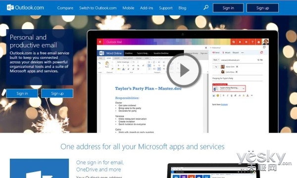The image size is (297, 178).
Task: Follow the Outlook link in email signature
Action: tap(224, 104)
